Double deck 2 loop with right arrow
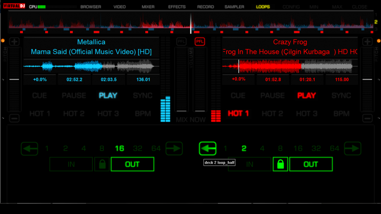 click(352, 148)
